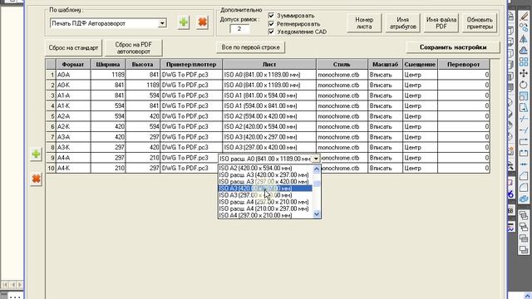Select the Erase tool in the Modify toolbar
The image size is (532, 299).
tap(524, 17)
